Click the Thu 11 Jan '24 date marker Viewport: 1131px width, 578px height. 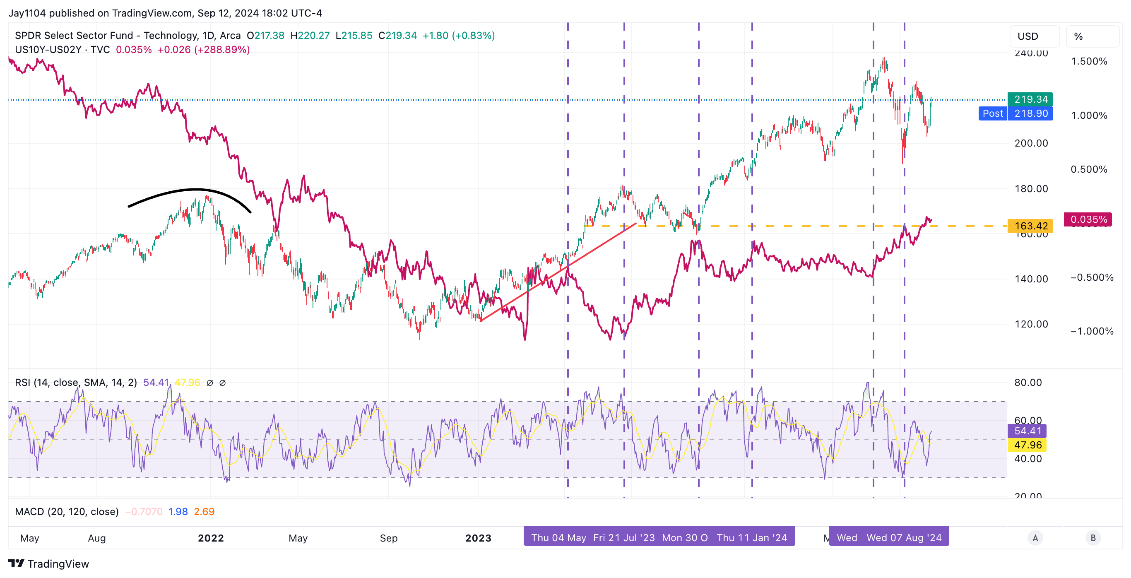coord(752,537)
